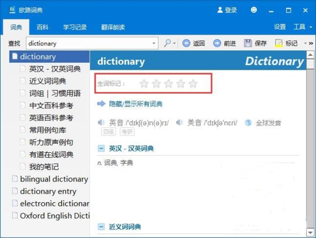Open the 翻译朗读 tab
This screenshot has width=316, height=238.
click(113, 27)
